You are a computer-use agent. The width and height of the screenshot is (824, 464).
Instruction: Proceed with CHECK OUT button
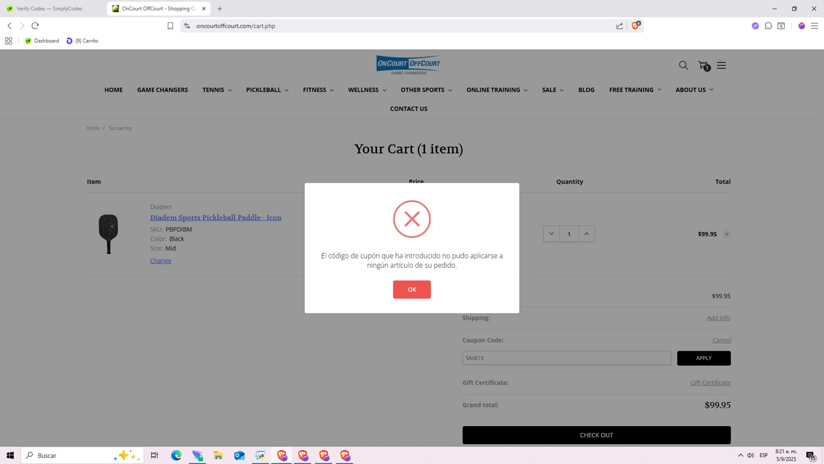point(596,435)
